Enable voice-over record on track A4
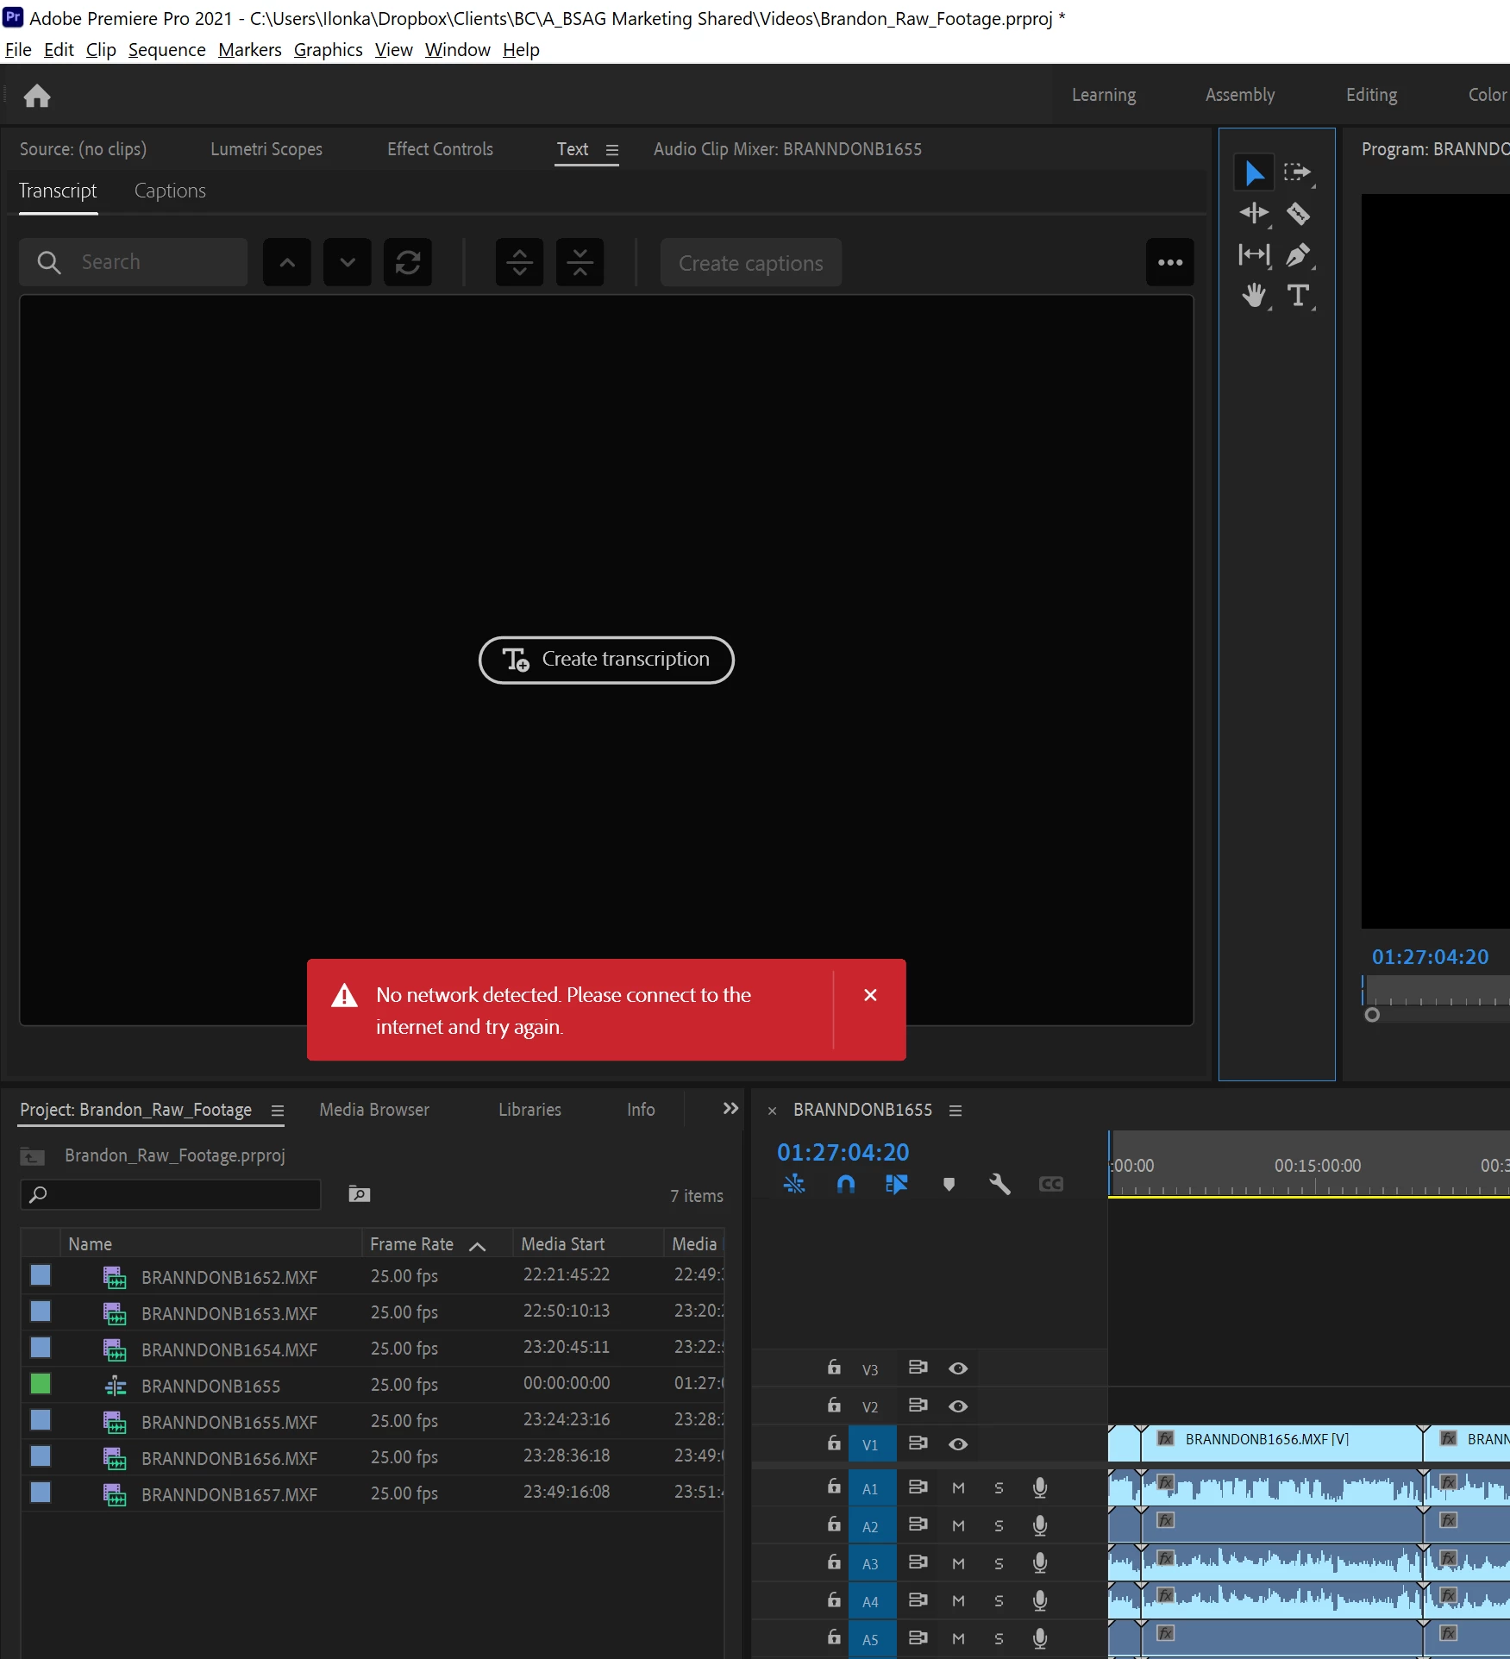The height and width of the screenshot is (1659, 1510). (1040, 1601)
